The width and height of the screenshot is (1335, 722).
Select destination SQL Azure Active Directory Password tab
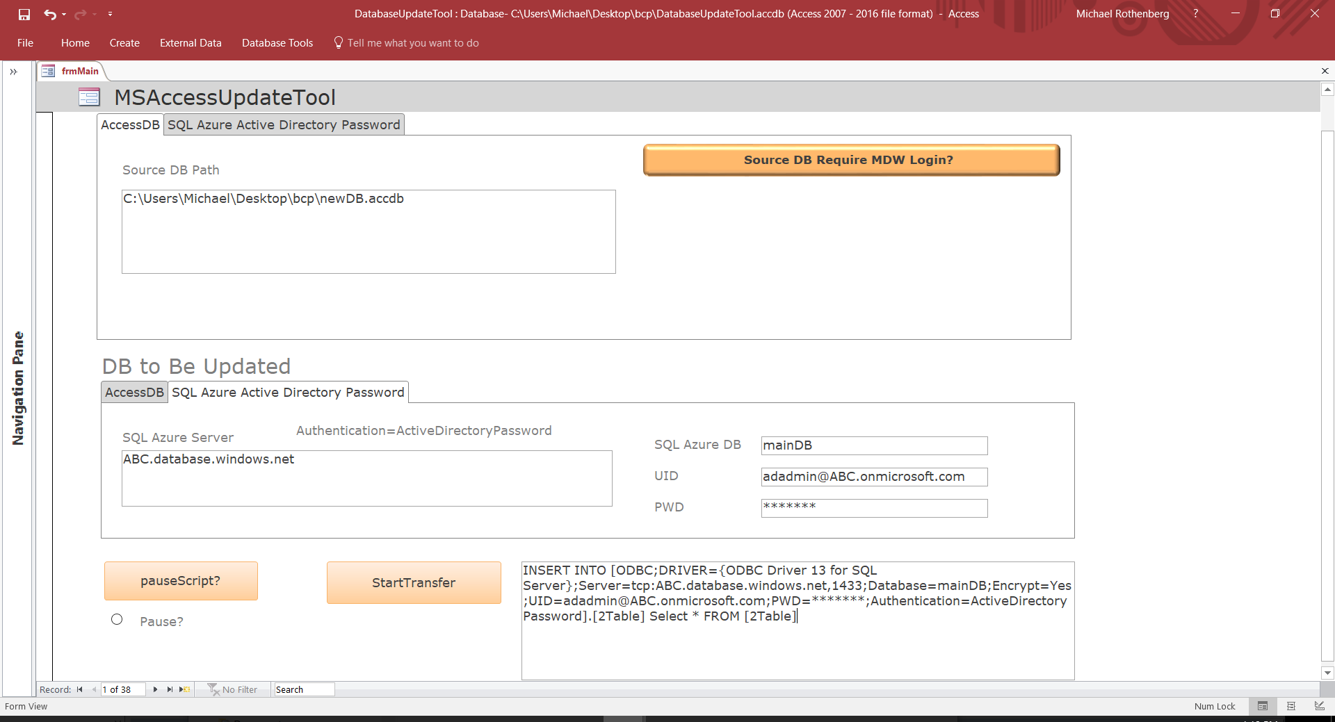pyautogui.click(x=288, y=393)
